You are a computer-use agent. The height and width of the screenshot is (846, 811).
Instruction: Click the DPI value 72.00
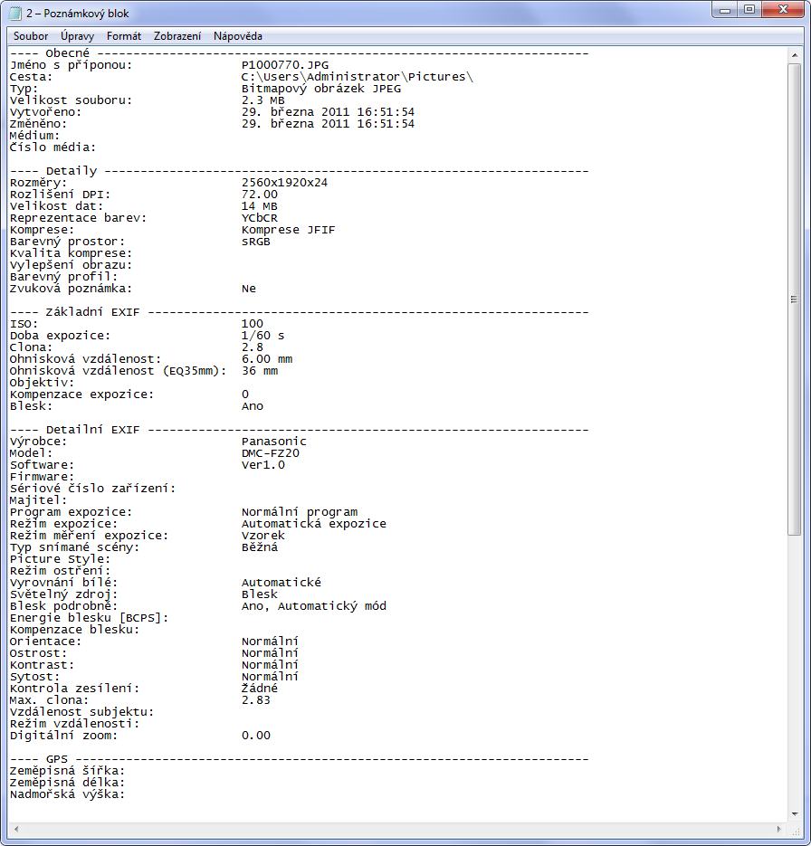pos(260,195)
